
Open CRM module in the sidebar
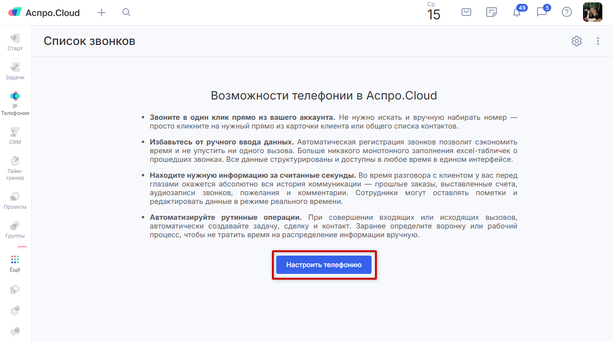(x=15, y=136)
